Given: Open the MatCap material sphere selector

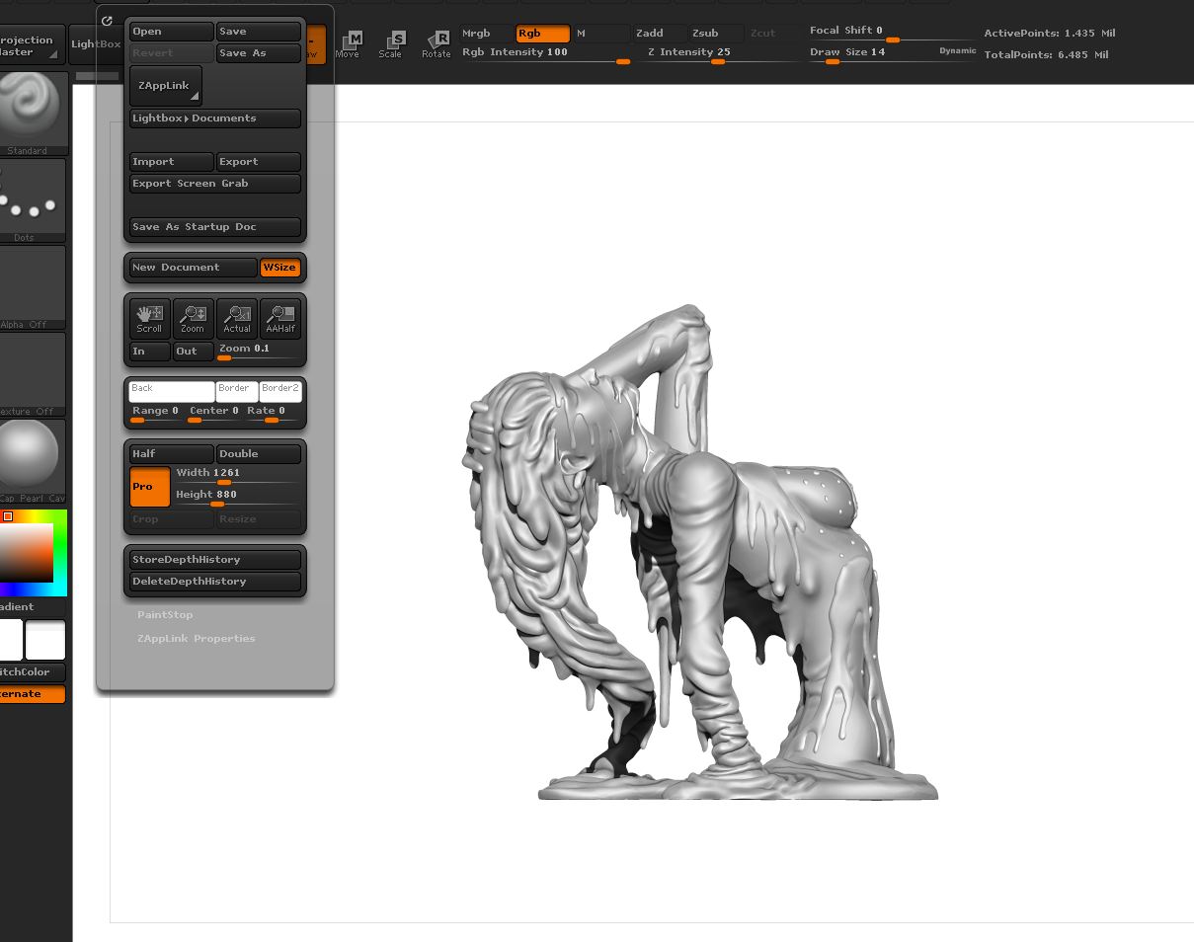Looking at the screenshot, I should click(32, 461).
